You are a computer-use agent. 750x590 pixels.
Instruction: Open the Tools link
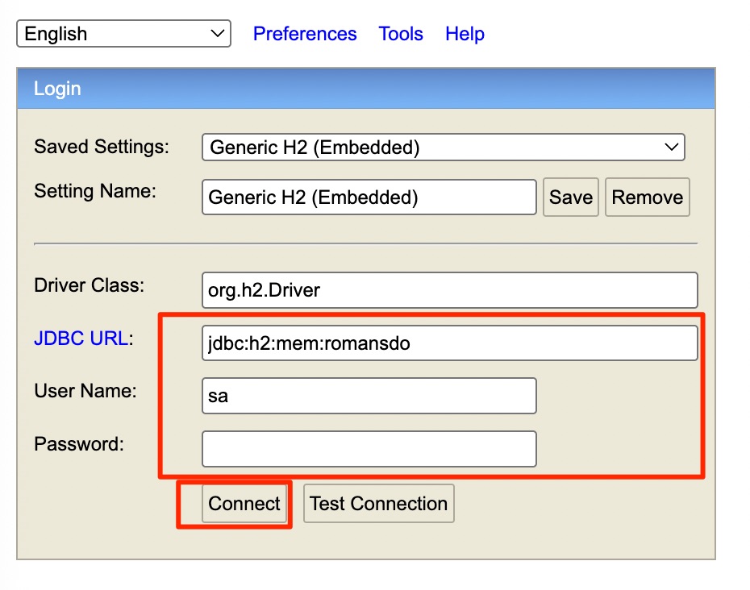(x=401, y=34)
